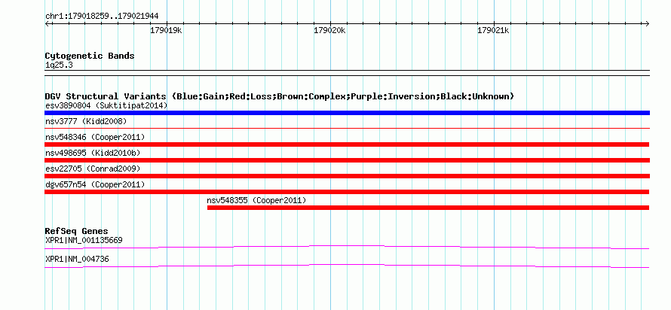671x310 pixels.
Task: Open the nsv3777 (Kidd2008) label
Action: tap(86, 121)
